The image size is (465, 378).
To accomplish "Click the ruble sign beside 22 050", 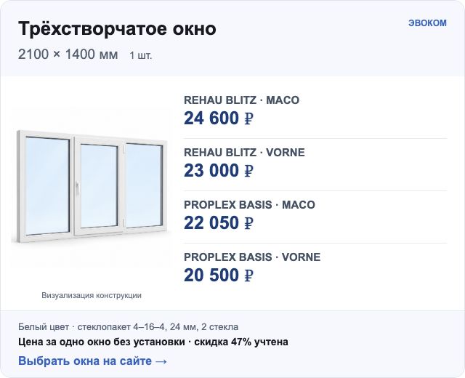I will tap(248, 223).
